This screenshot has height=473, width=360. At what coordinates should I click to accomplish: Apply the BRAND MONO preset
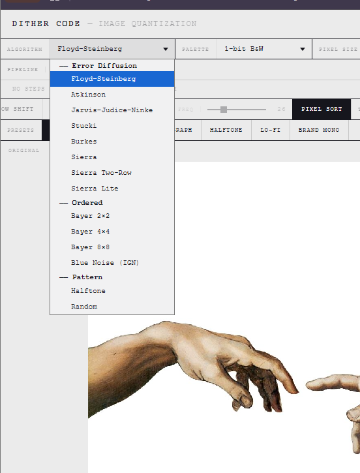pos(319,130)
